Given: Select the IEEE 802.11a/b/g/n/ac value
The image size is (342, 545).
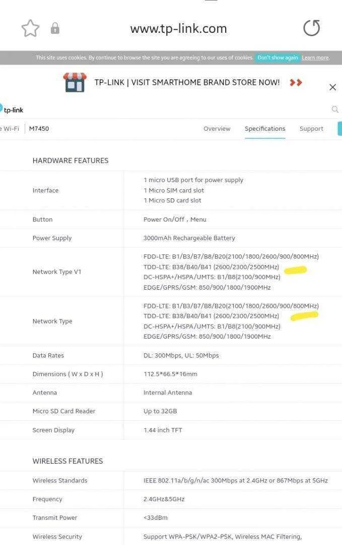Looking at the screenshot, I should tap(236, 481).
